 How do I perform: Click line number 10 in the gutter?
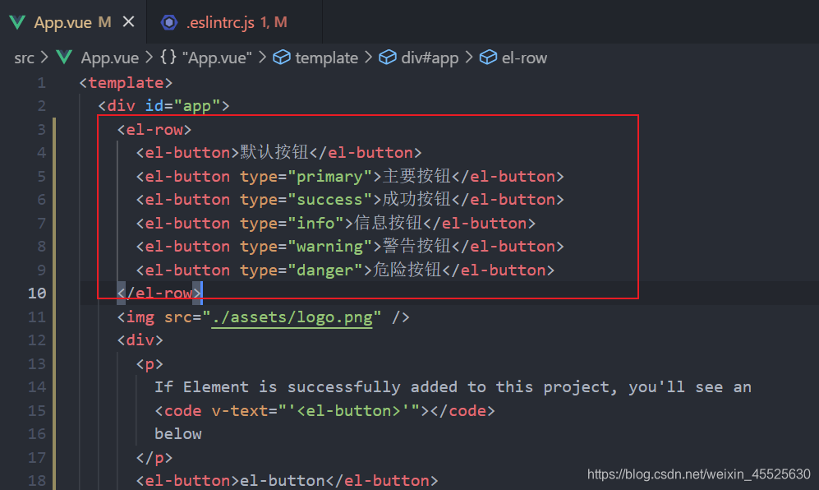click(37, 293)
